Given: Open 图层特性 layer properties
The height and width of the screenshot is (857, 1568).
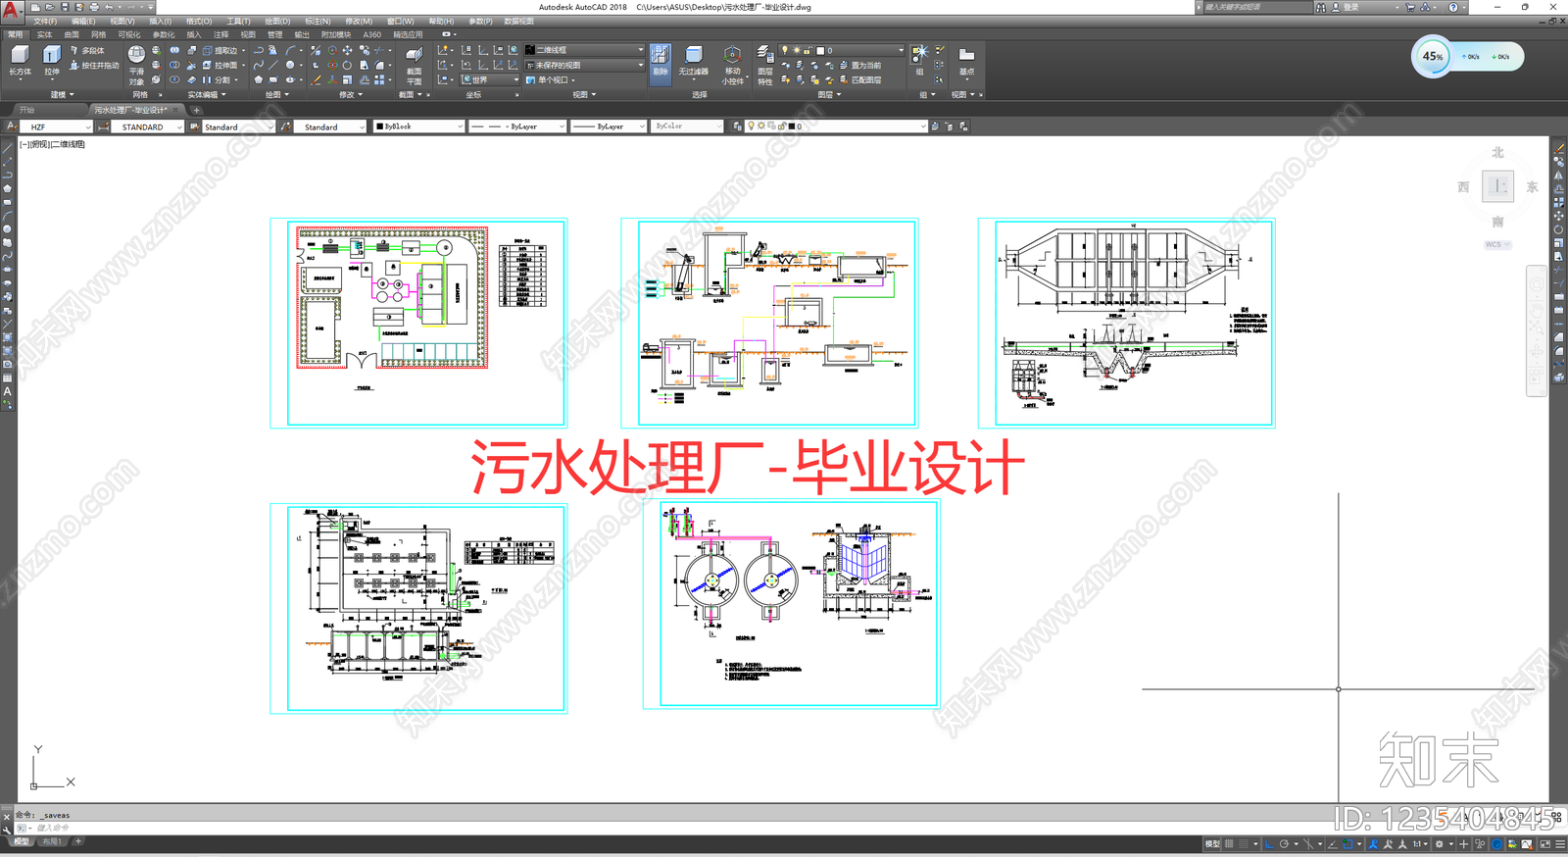Looking at the screenshot, I should 764,65.
